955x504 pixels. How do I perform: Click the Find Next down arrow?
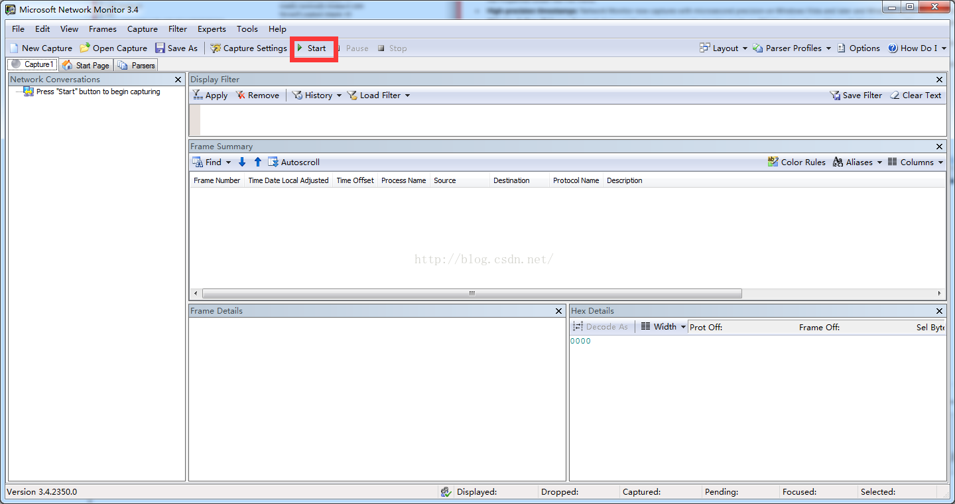coord(242,162)
